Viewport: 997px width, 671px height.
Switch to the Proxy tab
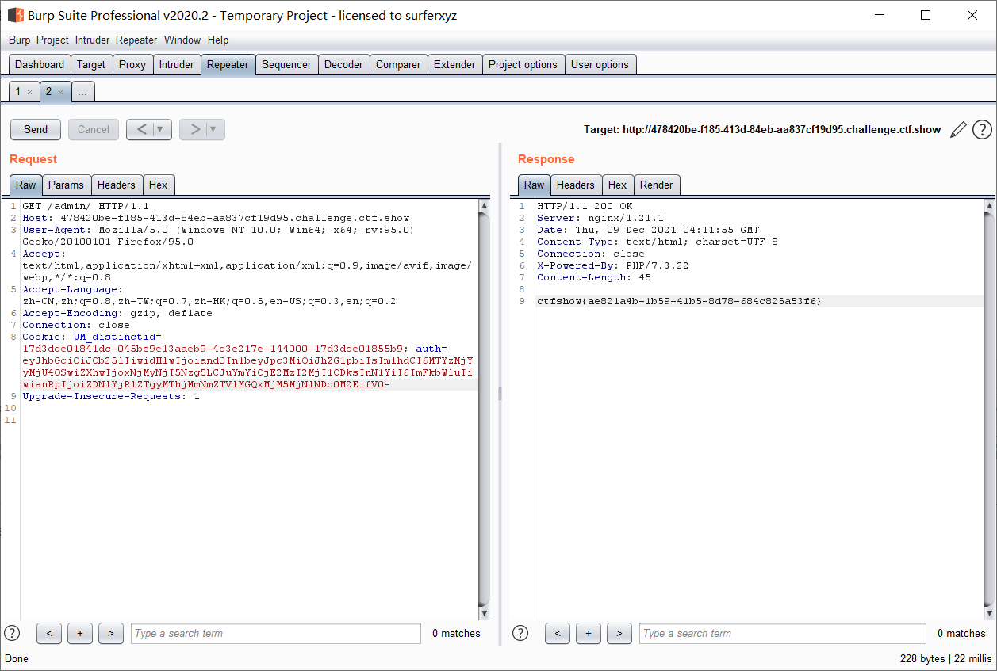(132, 65)
